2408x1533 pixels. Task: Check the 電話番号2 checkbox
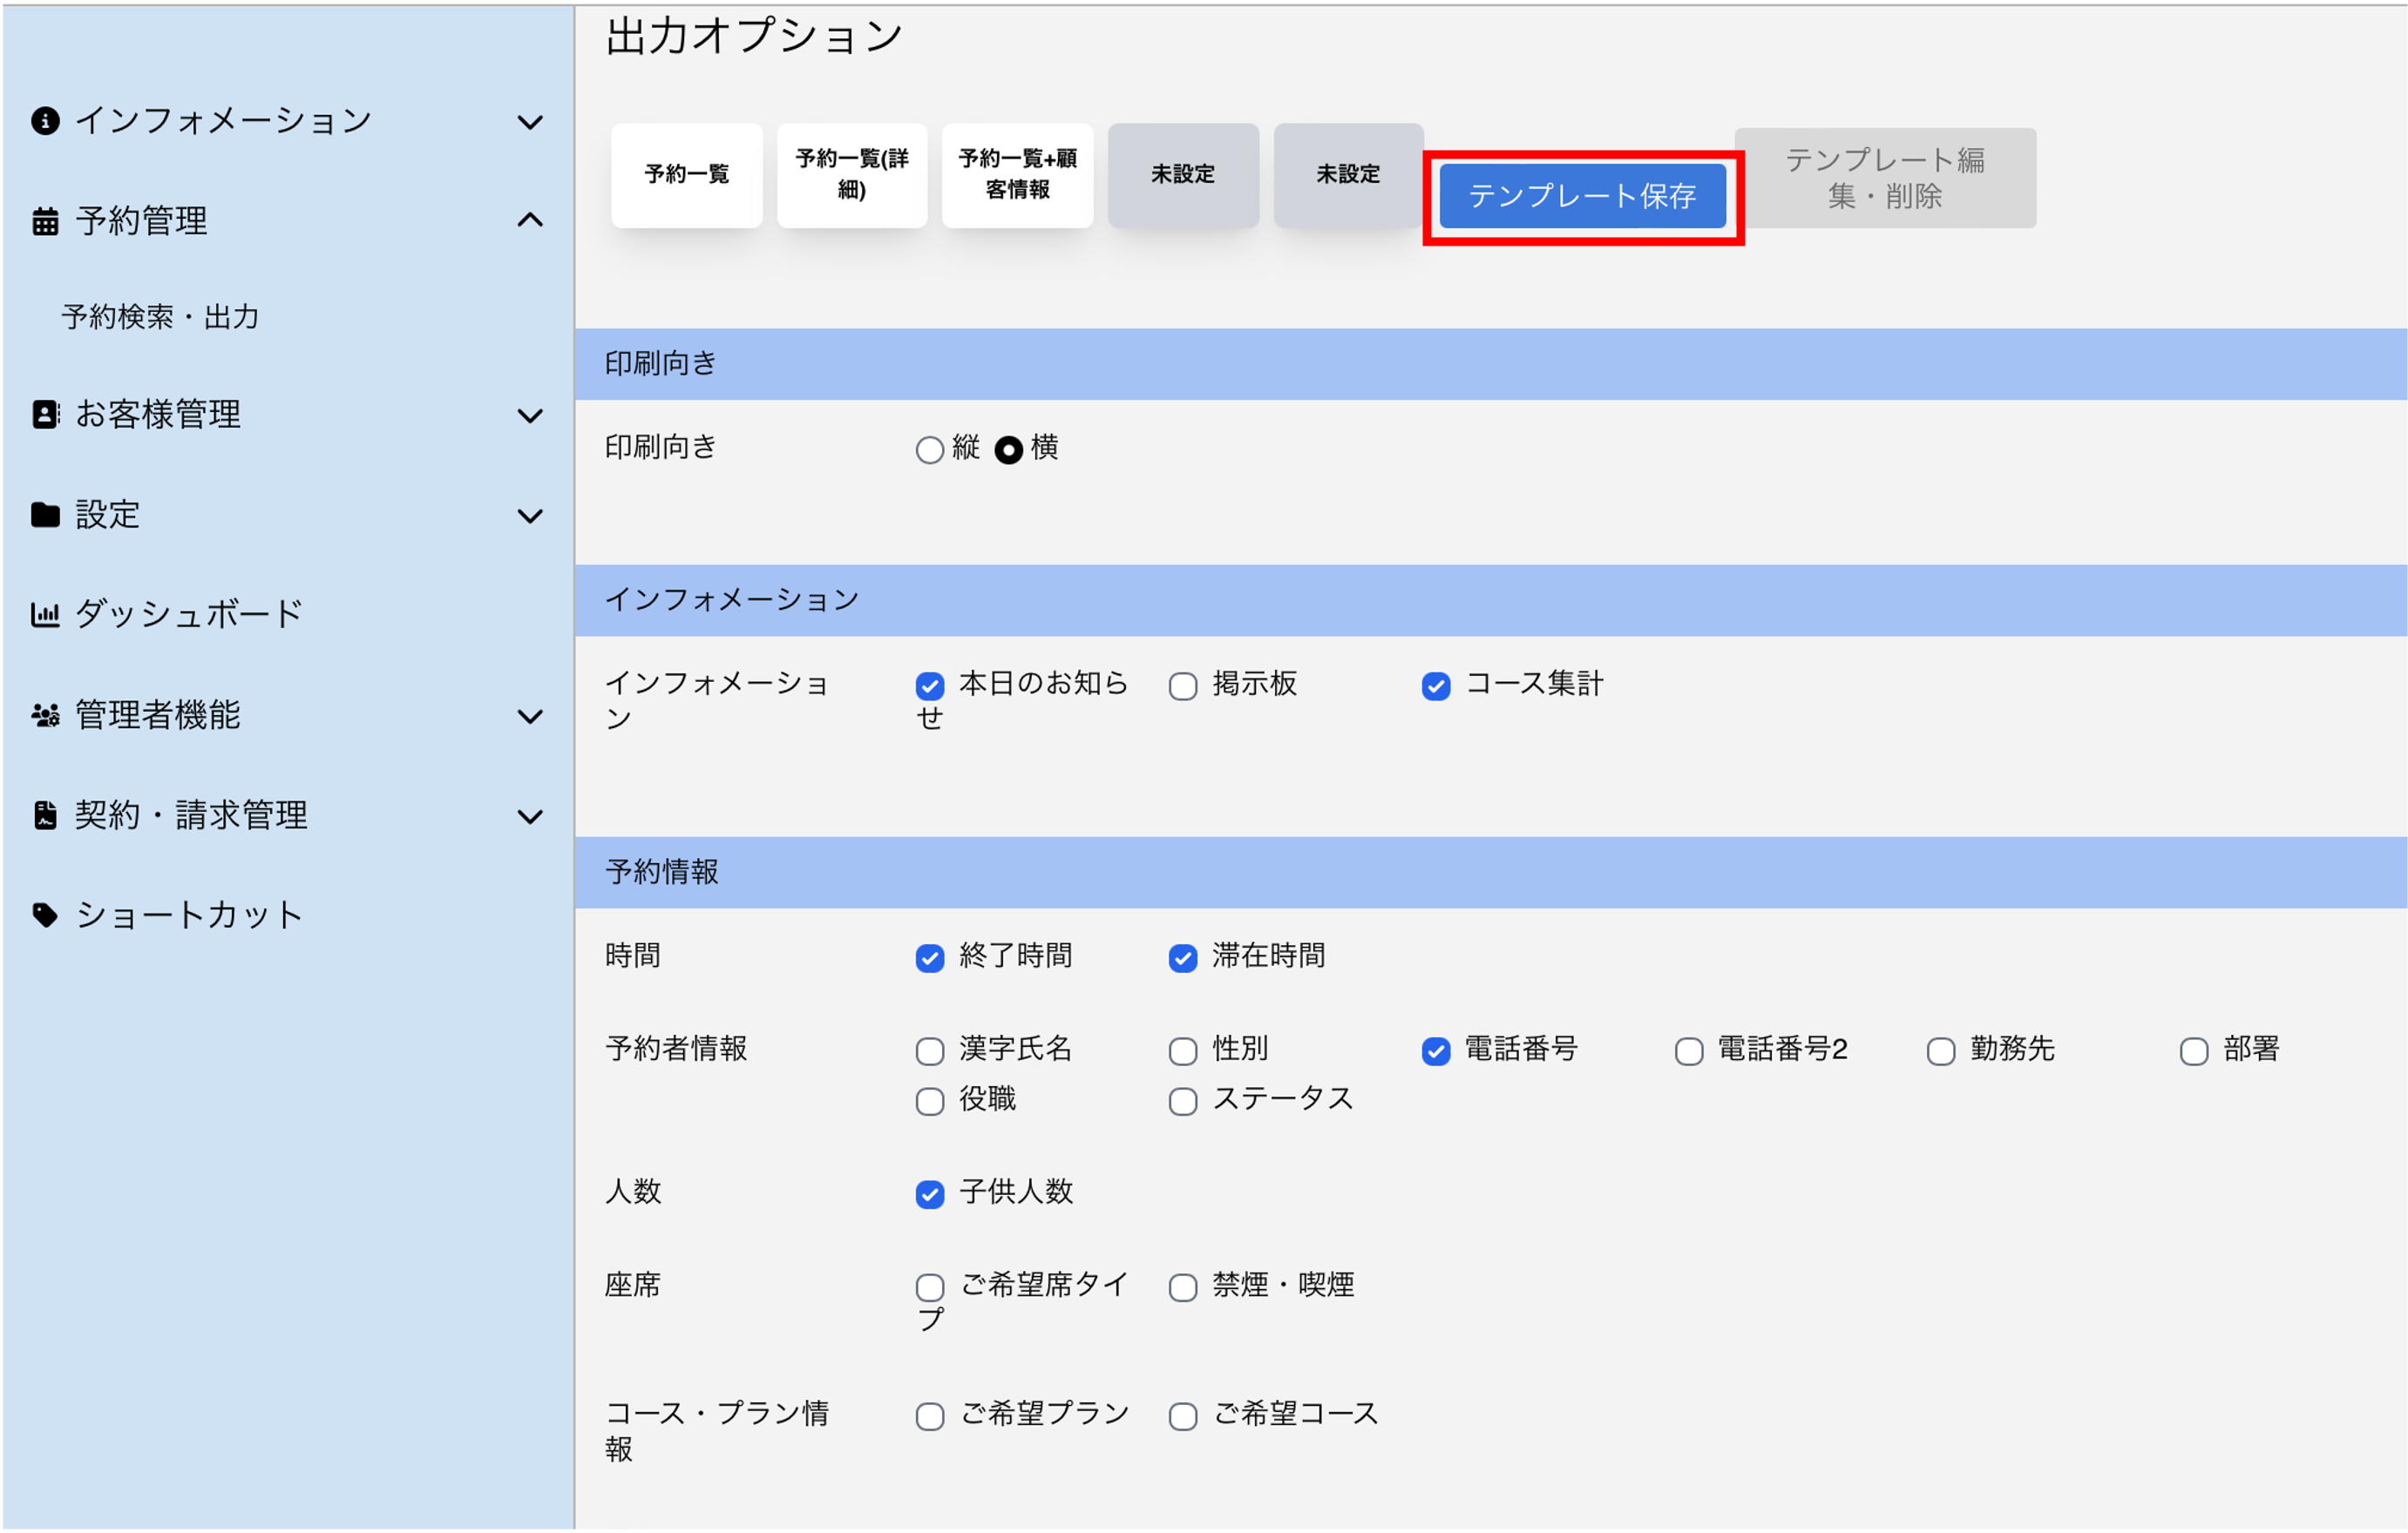[x=1690, y=1052]
